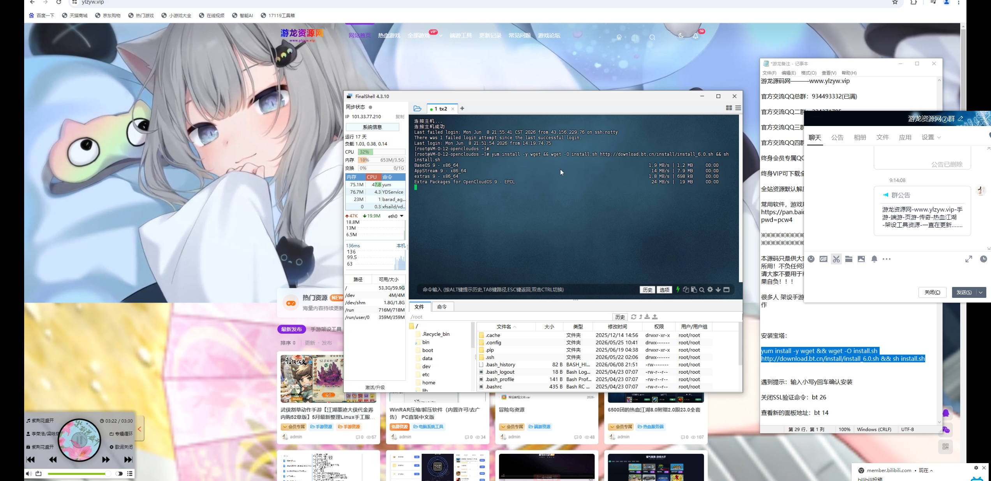
Task: Pause the song on the album disc
Action: 79,440
